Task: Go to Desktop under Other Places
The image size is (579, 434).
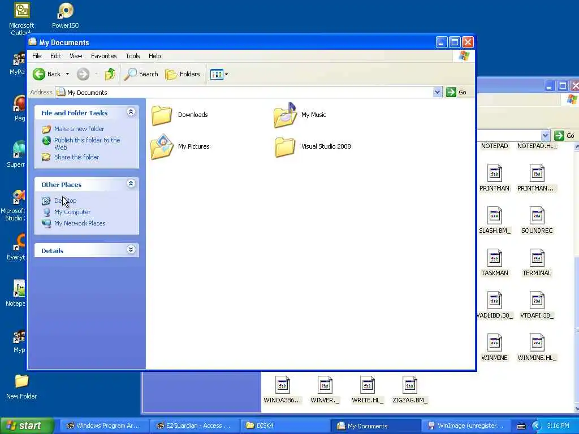Action: (x=66, y=201)
